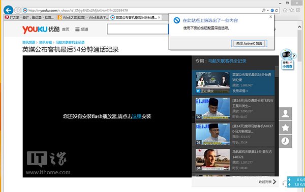Open the 首页 link in Youku header
Image resolution: width=305 pixels, height=192 pixels.
click(66, 29)
